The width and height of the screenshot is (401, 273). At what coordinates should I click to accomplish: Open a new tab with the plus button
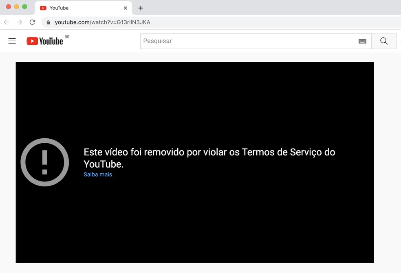point(141,8)
